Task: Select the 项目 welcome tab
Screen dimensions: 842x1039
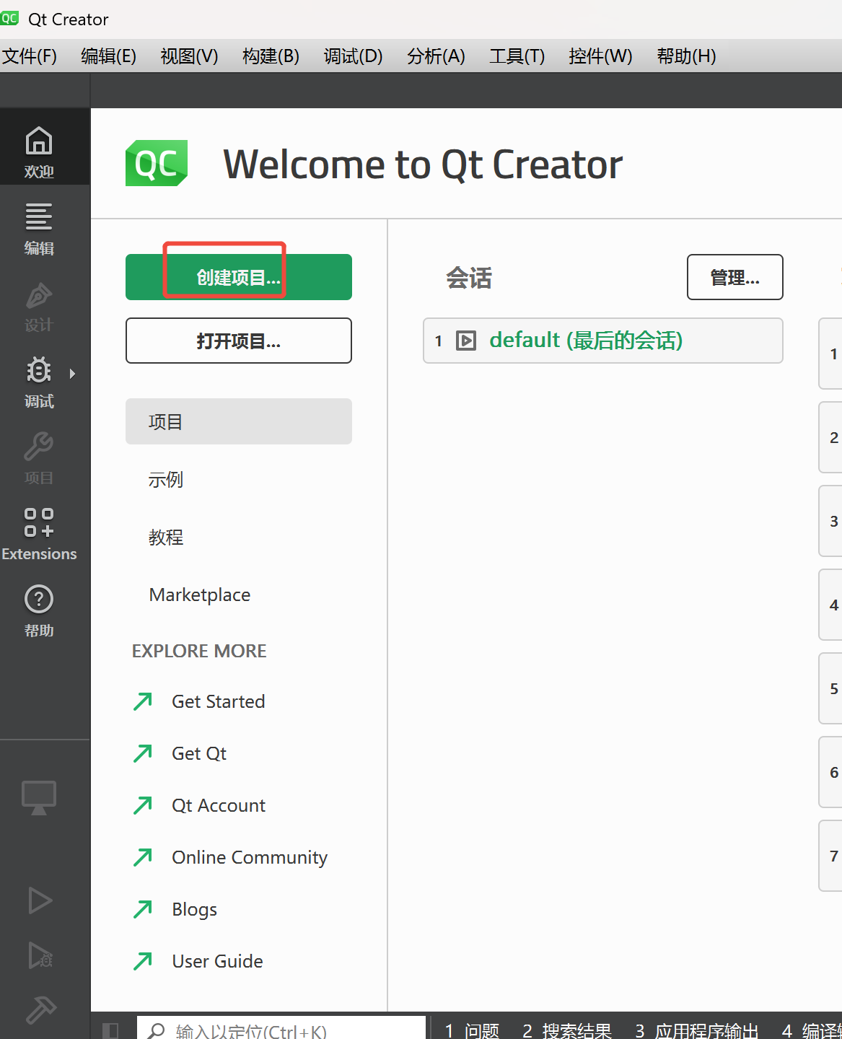Action: click(x=239, y=421)
